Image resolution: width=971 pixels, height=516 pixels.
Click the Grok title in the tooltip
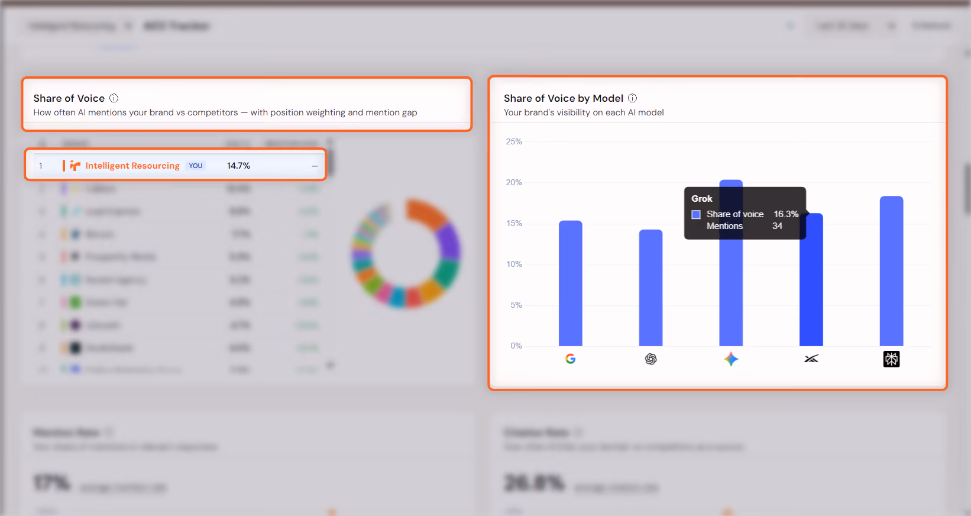click(x=702, y=199)
